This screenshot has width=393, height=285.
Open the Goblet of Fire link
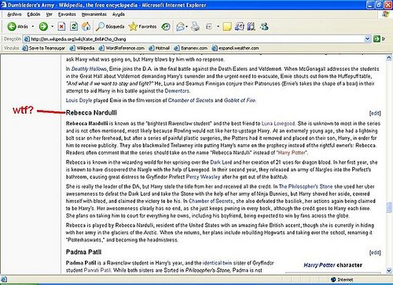tap(240, 100)
